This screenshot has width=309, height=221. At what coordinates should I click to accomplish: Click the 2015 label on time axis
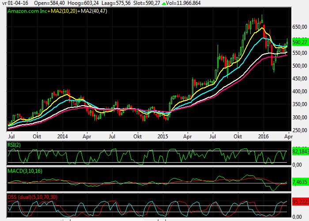click(163, 136)
